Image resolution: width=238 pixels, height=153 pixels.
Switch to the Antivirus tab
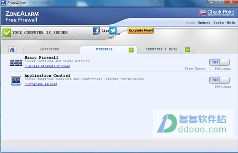[x=52, y=50]
